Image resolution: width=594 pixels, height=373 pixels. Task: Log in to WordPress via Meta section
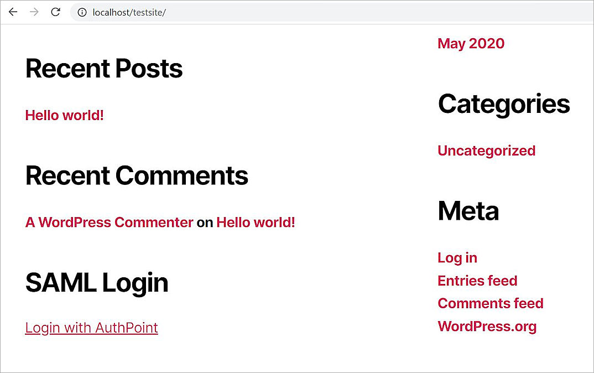tap(457, 257)
